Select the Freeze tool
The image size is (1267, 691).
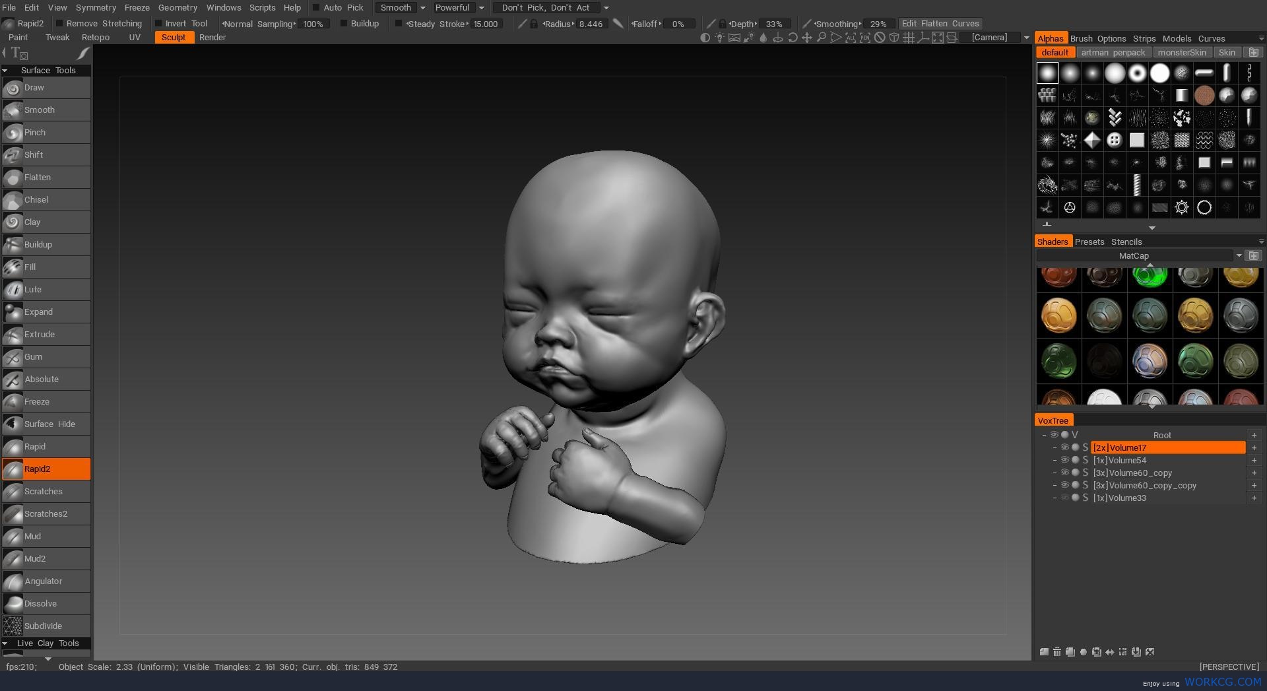pos(46,402)
